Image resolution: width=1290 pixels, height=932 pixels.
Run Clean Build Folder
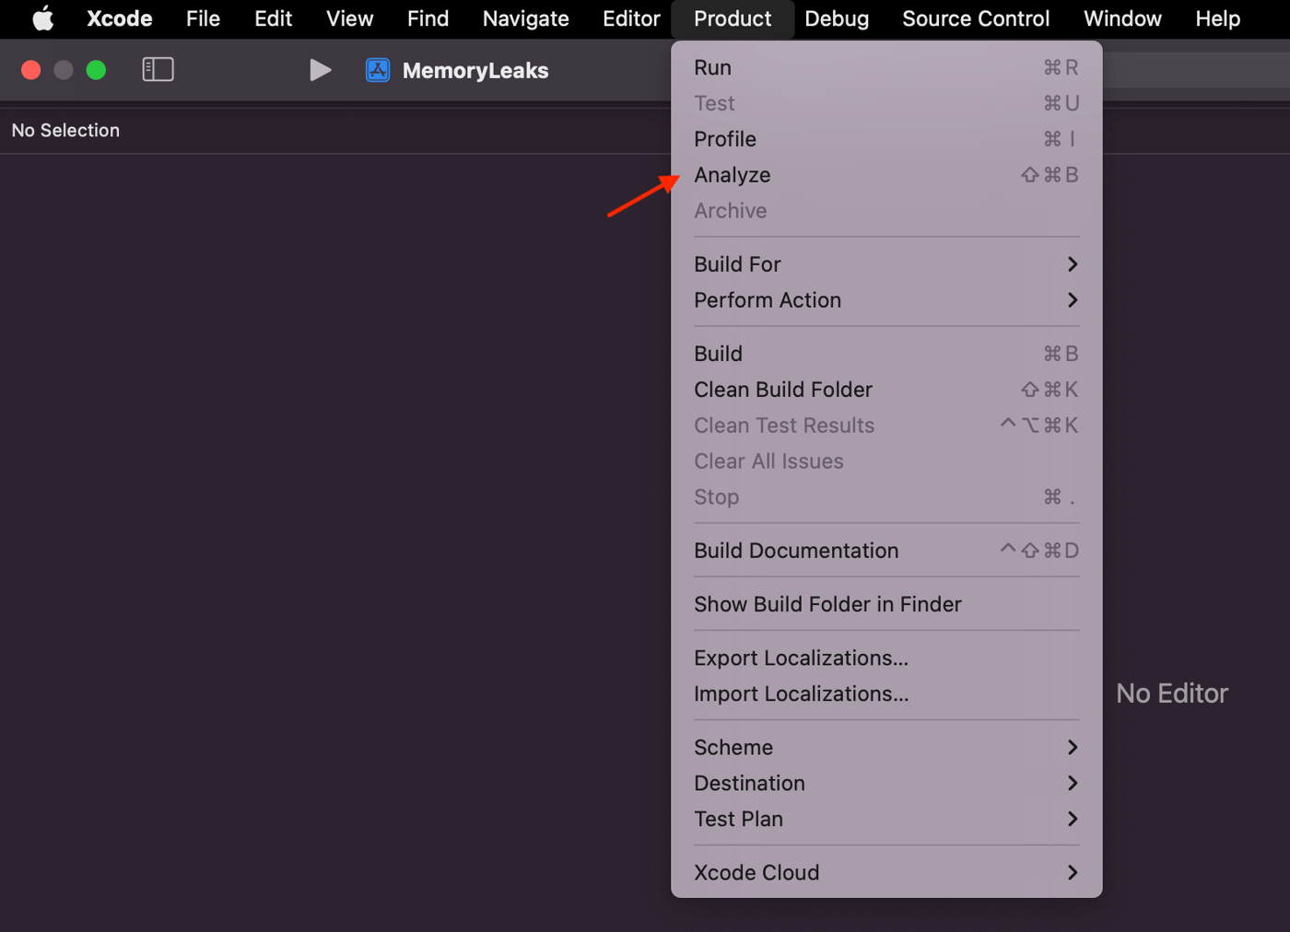click(782, 389)
